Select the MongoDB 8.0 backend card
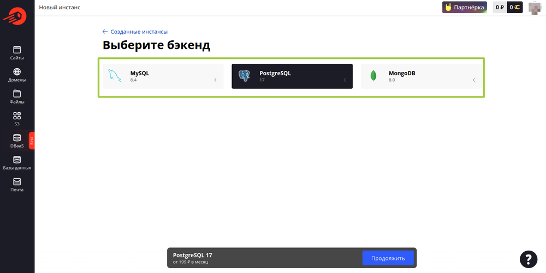Image resolution: width=546 pixels, height=273 pixels. click(422, 76)
